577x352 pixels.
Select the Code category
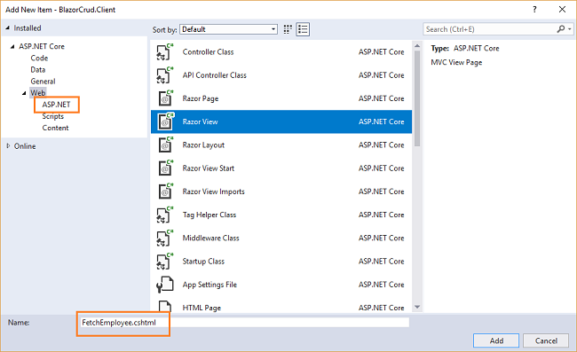(x=39, y=58)
